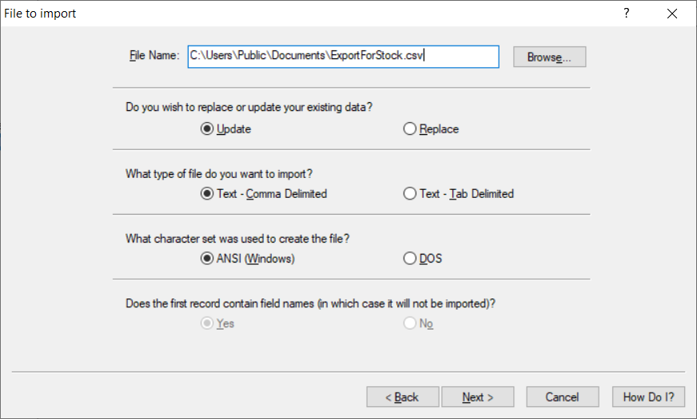
Task: Select Text - Comma Delimited file type
Action: tap(207, 193)
